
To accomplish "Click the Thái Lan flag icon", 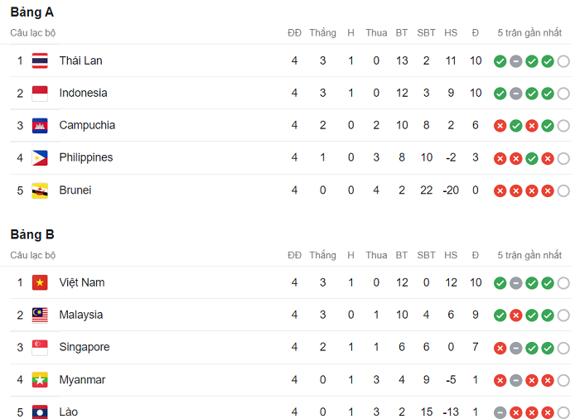I will (x=40, y=60).
